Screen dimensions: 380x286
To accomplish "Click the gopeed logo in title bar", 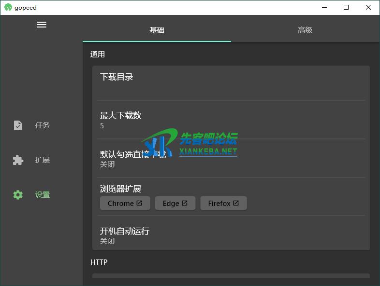I will pyautogui.click(x=8, y=7).
